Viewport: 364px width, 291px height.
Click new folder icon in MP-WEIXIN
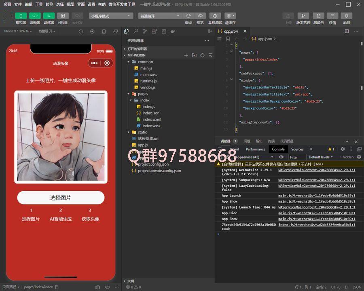click(194, 55)
